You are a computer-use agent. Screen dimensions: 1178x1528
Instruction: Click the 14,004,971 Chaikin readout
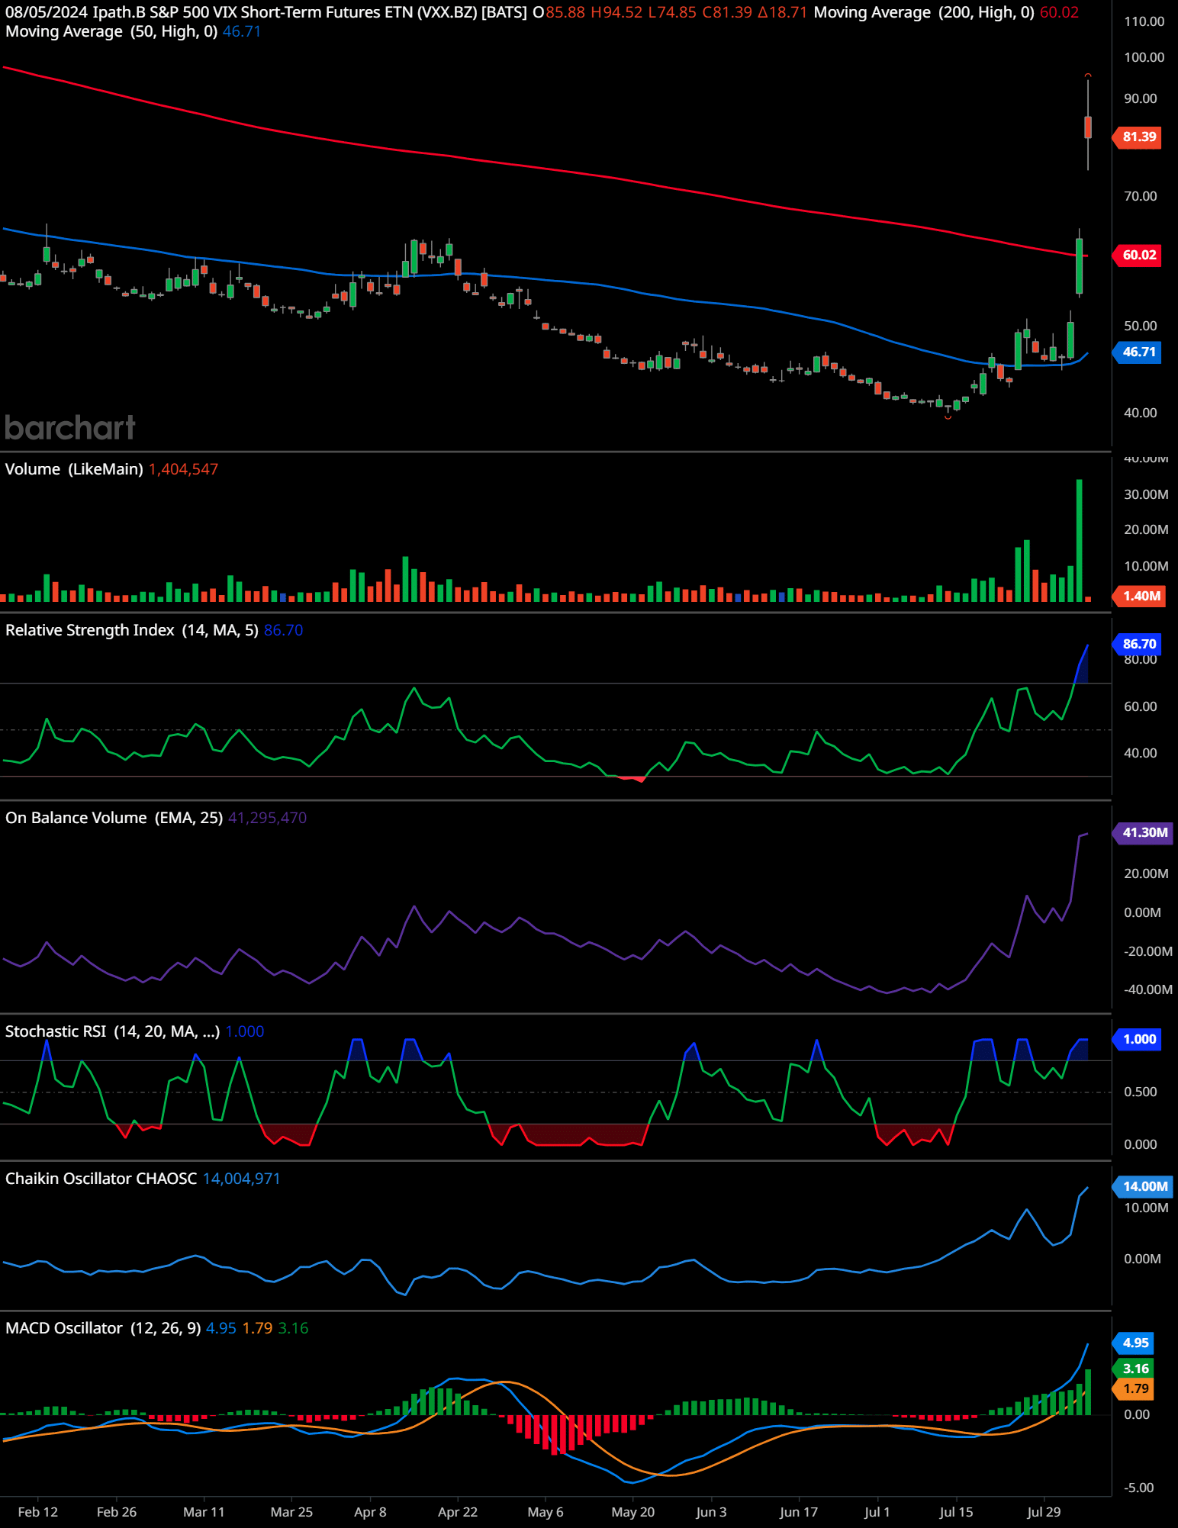pos(242,1179)
